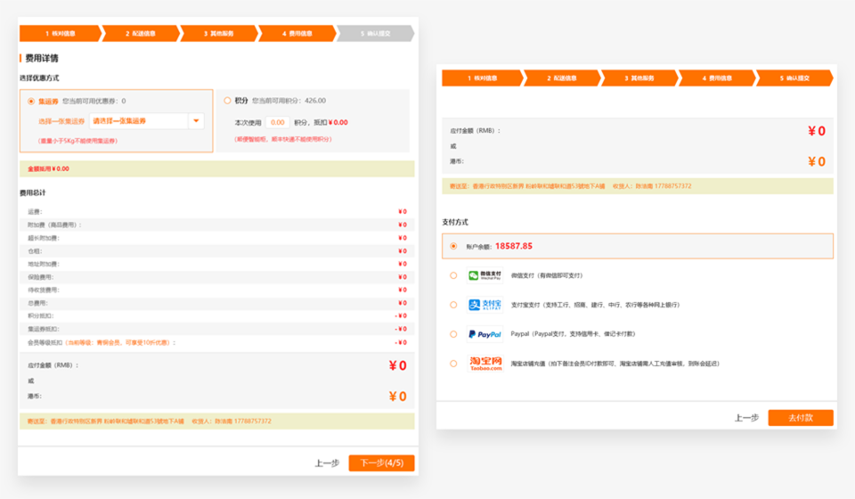Go to step 3 其他服务 in left wizard
Screen dimensions: 855x499
click(x=218, y=33)
